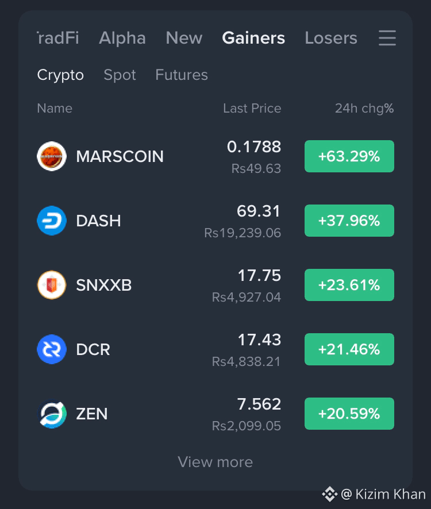This screenshot has width=431, height=509.
Task: Select the Spot sub-tab
Action: coord(120,75)
